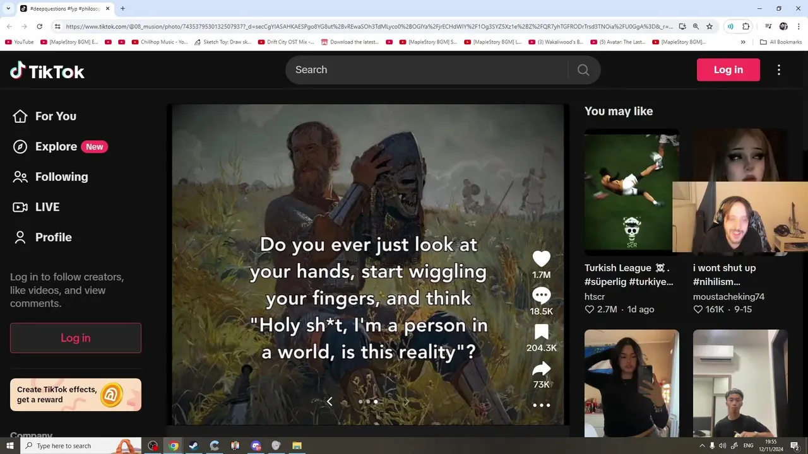Viewport: 808px width, 454px height.
Task: Open the Sketch Toy bookmark
Action: (223, 42)
